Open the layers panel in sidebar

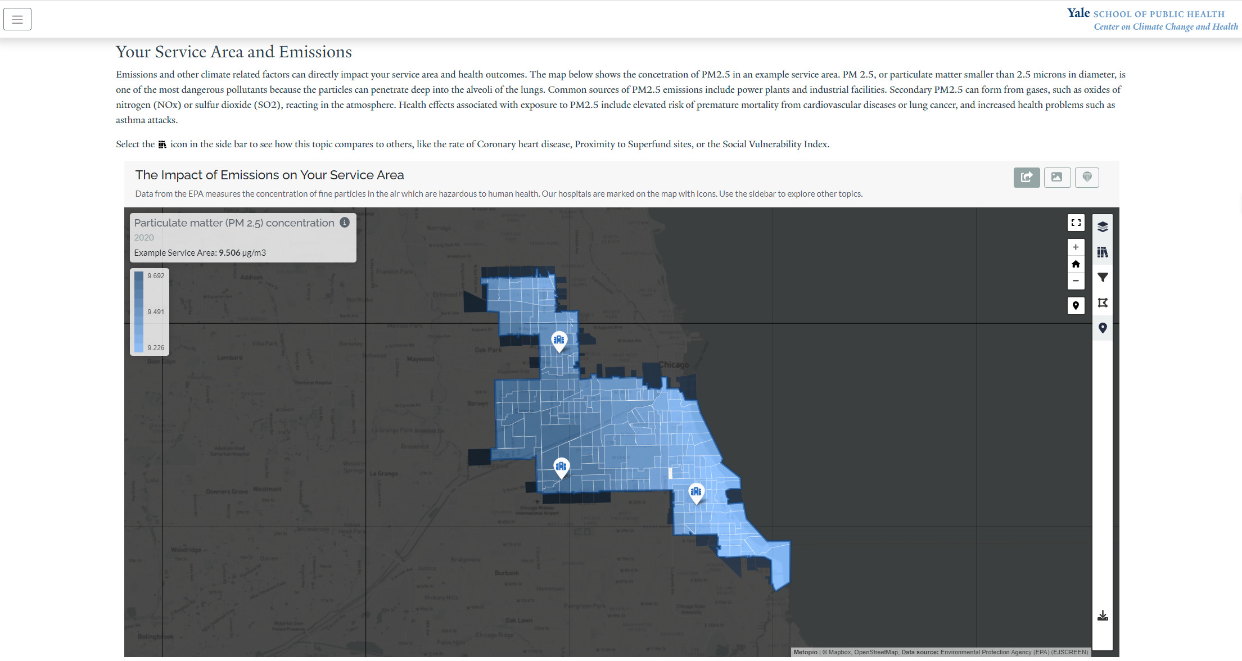pyautogui.click(x=1102, y=227)
